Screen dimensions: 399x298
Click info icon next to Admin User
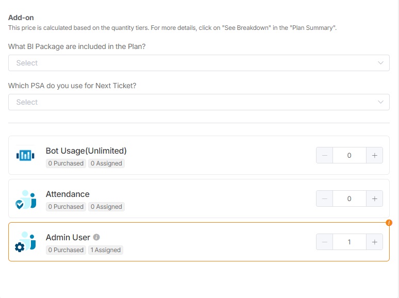point(96,237)
